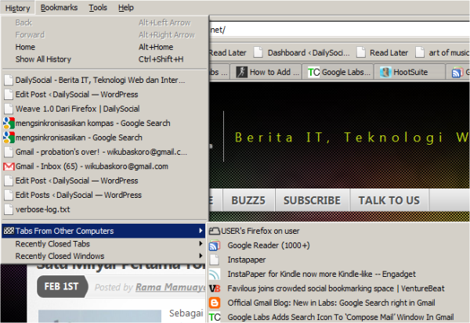The width and height of the screenshot is (470, 323).
Task: Select Show All History
Action: [104, 59]
